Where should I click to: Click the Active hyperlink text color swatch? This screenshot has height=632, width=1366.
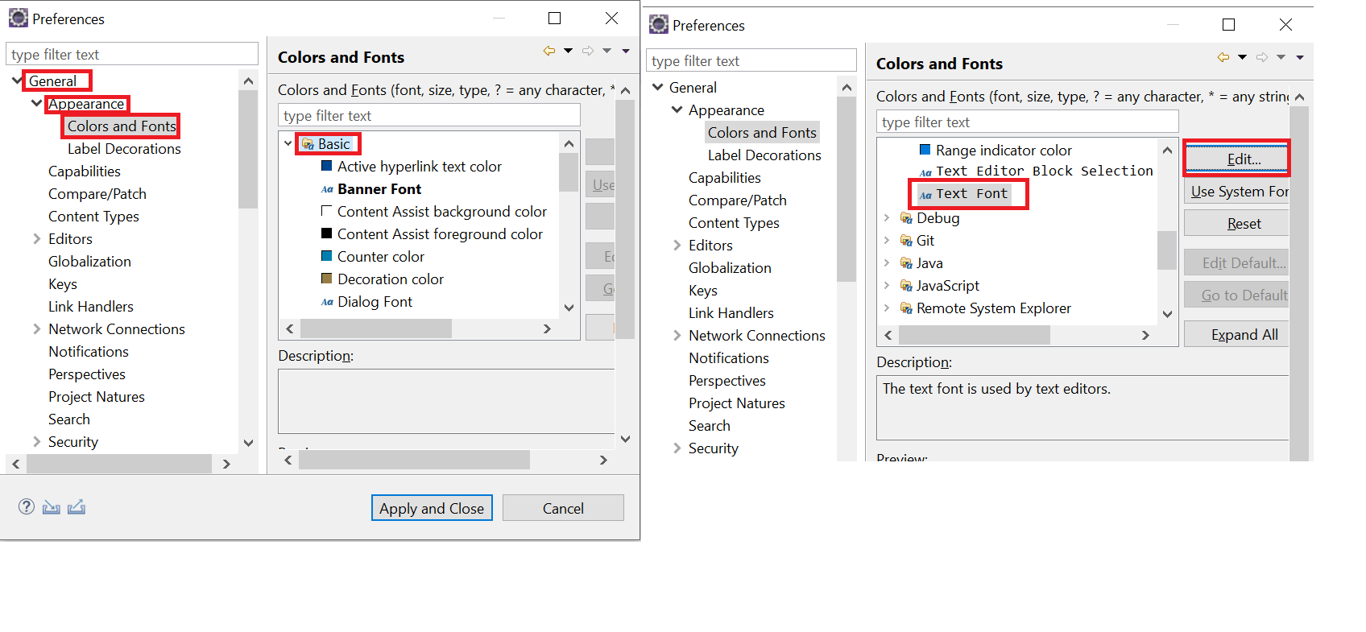point(327,166)
